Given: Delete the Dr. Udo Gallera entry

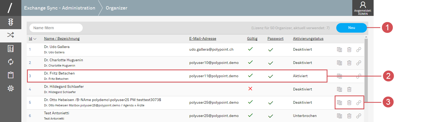Looking at the screenshot, I should (349, 50).
